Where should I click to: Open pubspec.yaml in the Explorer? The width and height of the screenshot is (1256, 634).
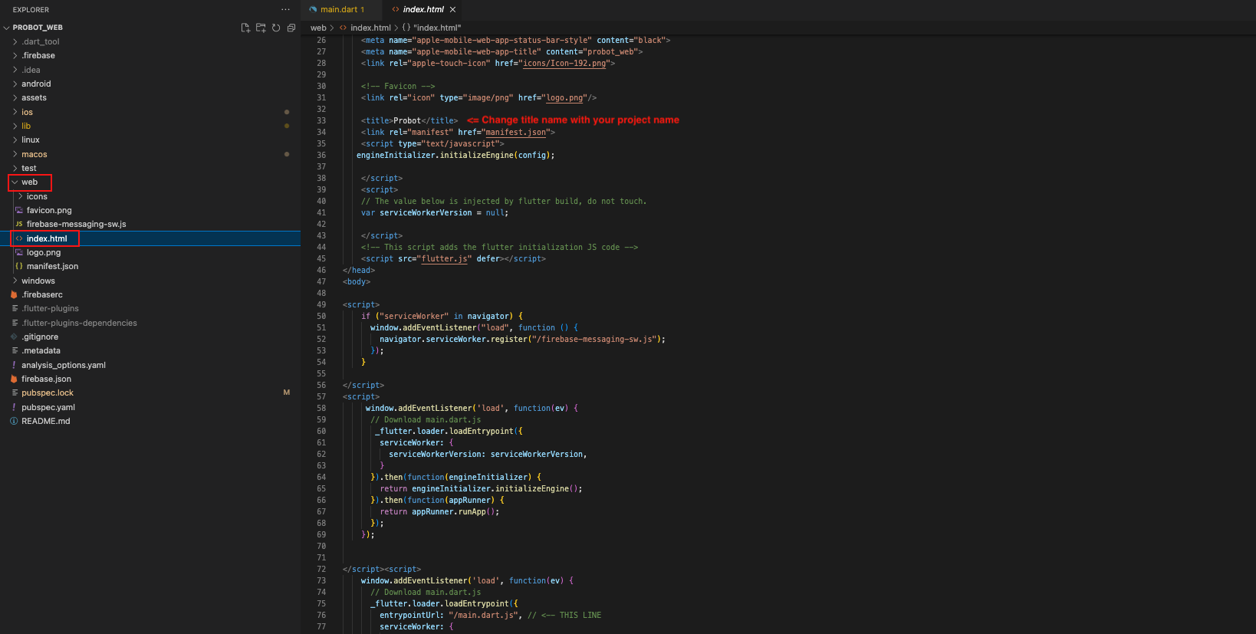(x=48, y=407)
